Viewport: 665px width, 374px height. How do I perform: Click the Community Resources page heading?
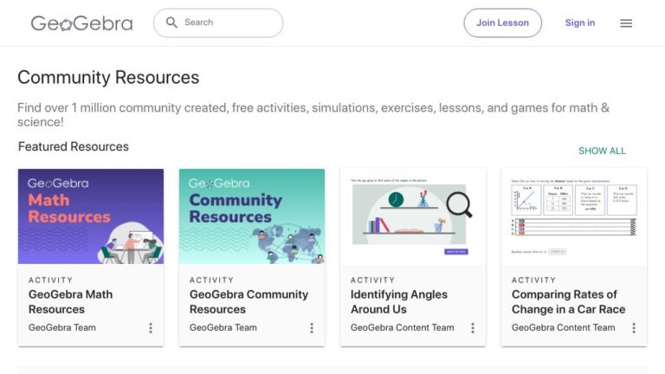click(108, 78)
